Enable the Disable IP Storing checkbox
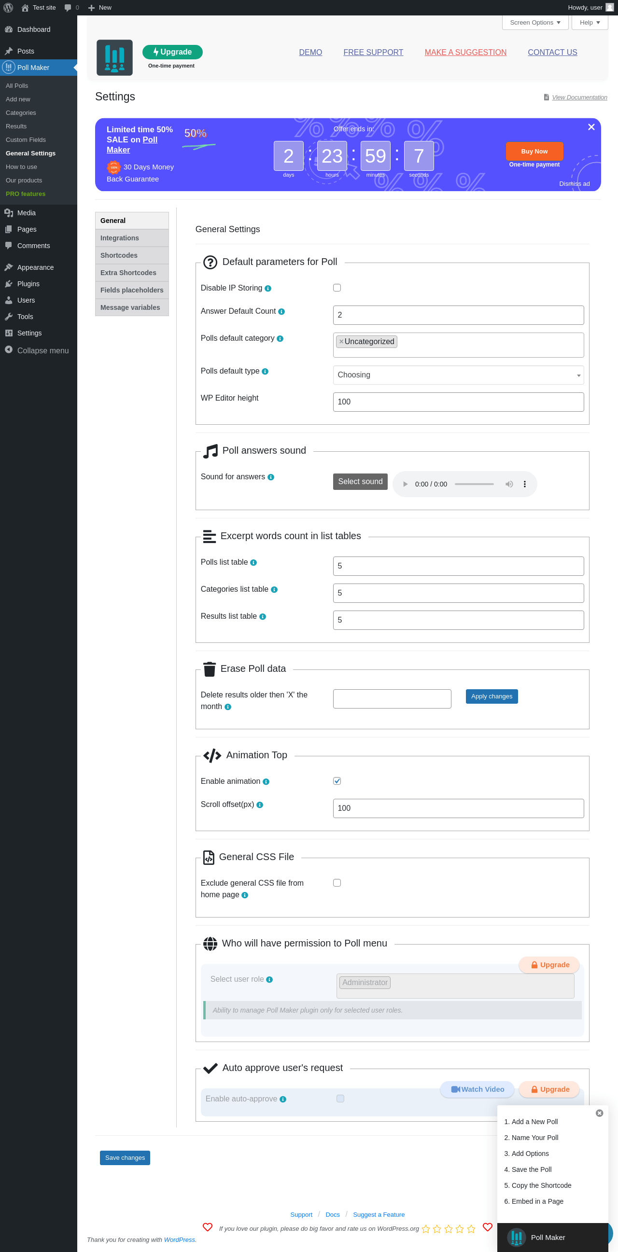The width and height of the screenshot is (618, 1252). click(x=337, y=288)
